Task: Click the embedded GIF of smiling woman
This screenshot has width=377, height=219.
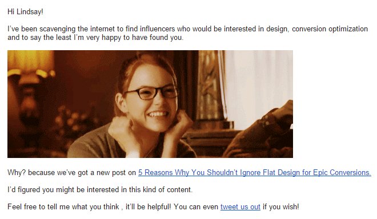Action: 150,104
